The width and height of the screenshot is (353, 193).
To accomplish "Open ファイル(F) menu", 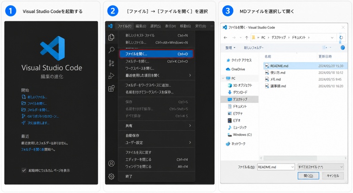I will [124, 26].
